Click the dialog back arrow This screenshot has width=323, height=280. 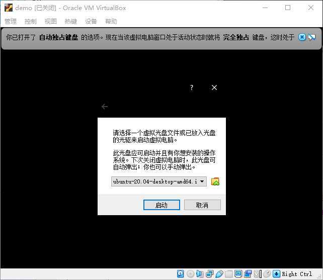105,107
